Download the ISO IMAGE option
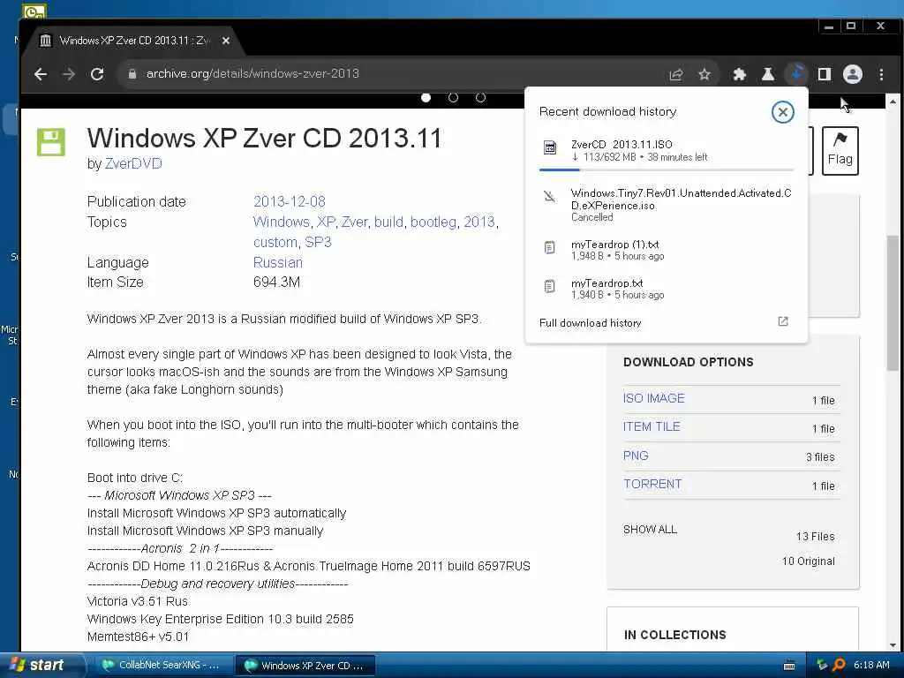The image size is (904, 678). (x=654, y=398)
